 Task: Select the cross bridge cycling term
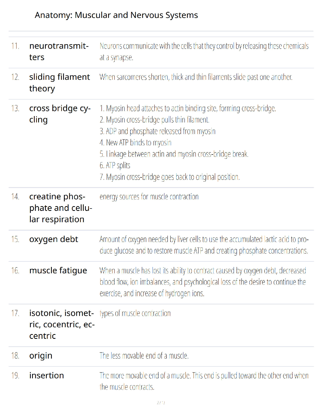(60, 114)
